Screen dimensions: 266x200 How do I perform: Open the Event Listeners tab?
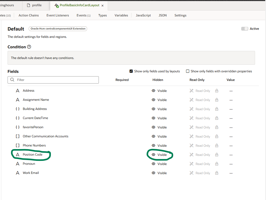58,15
